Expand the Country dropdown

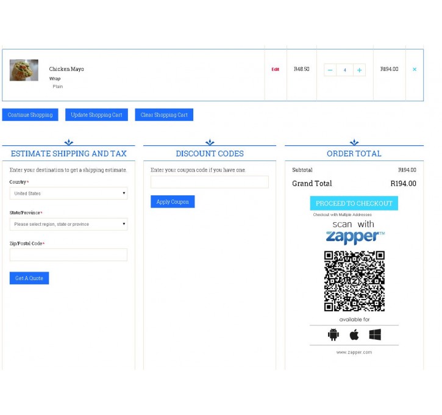click(68, 193)
